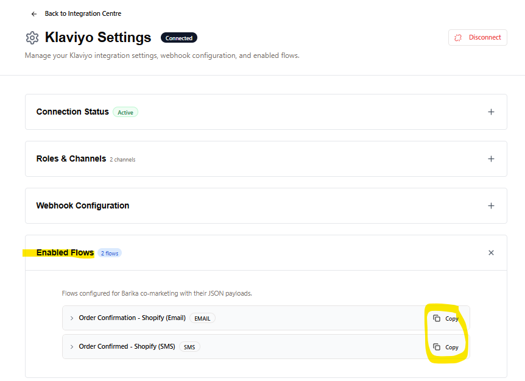Click the flows description text about Barika
Viewport: 525px width, 381px height.
coord(157,294)
